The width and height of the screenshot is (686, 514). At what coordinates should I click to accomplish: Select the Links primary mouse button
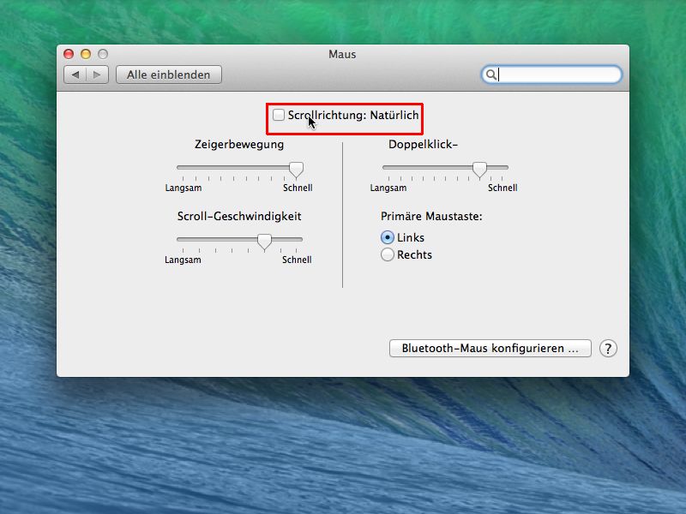click(388, 237)
